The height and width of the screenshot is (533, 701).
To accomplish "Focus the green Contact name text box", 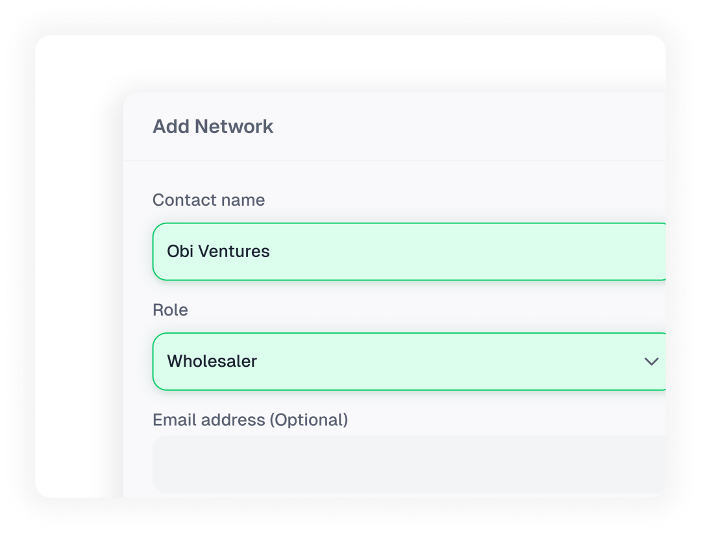I will point(454,252).
